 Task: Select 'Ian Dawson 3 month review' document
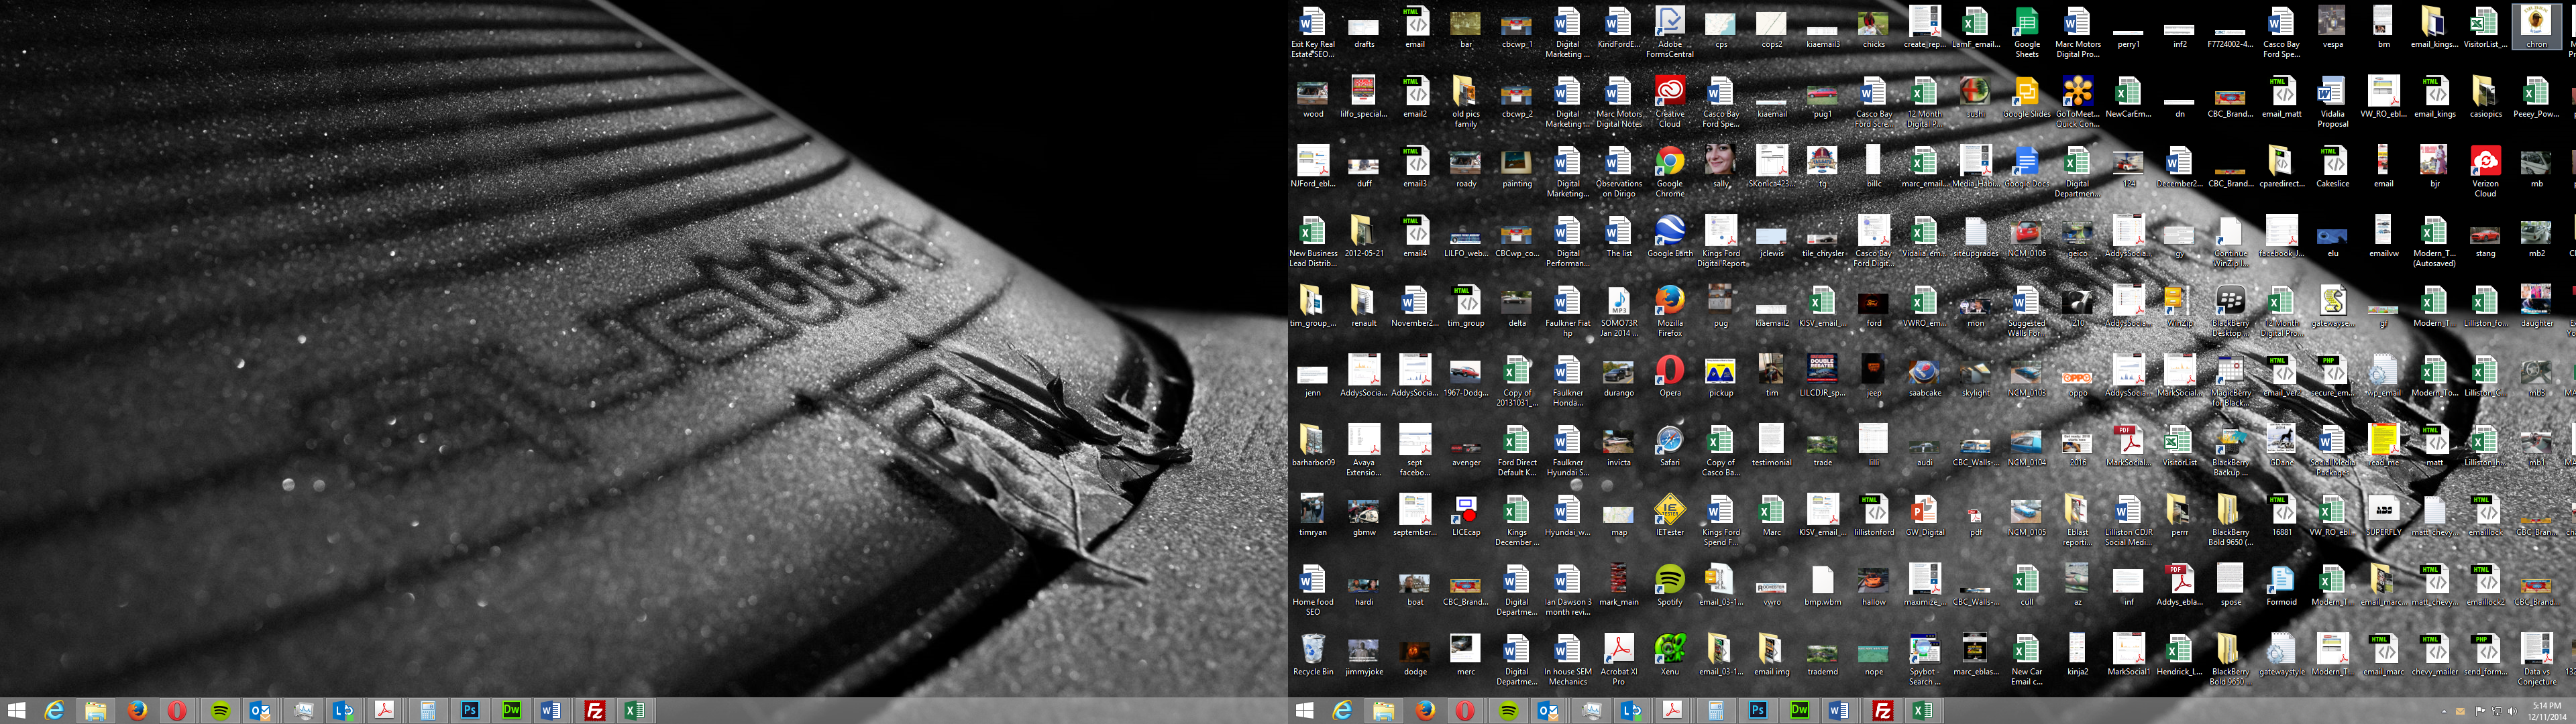click(x=1567, y=590)
